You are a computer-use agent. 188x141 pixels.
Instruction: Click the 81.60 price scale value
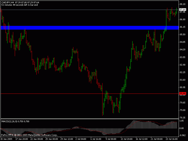coord(183,80)
